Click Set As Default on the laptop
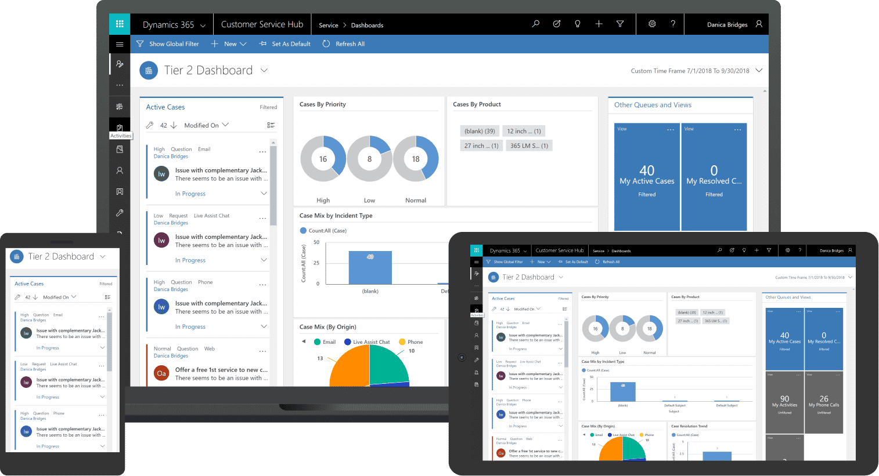This screenshot has width=879, height=476. tap(285, 44)
